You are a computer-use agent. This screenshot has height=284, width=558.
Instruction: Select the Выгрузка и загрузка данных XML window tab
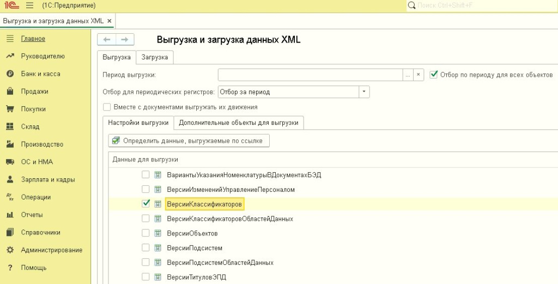click(53, 21)
